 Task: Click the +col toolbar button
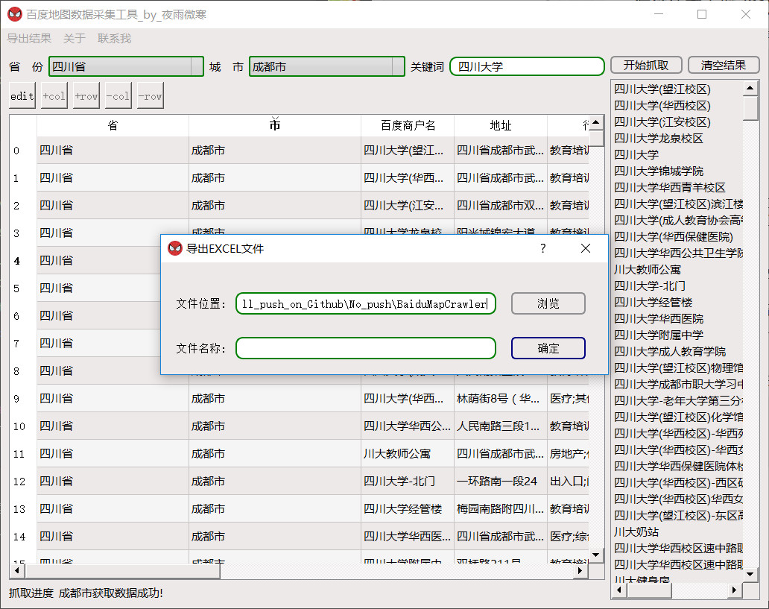tap(54, 96)
